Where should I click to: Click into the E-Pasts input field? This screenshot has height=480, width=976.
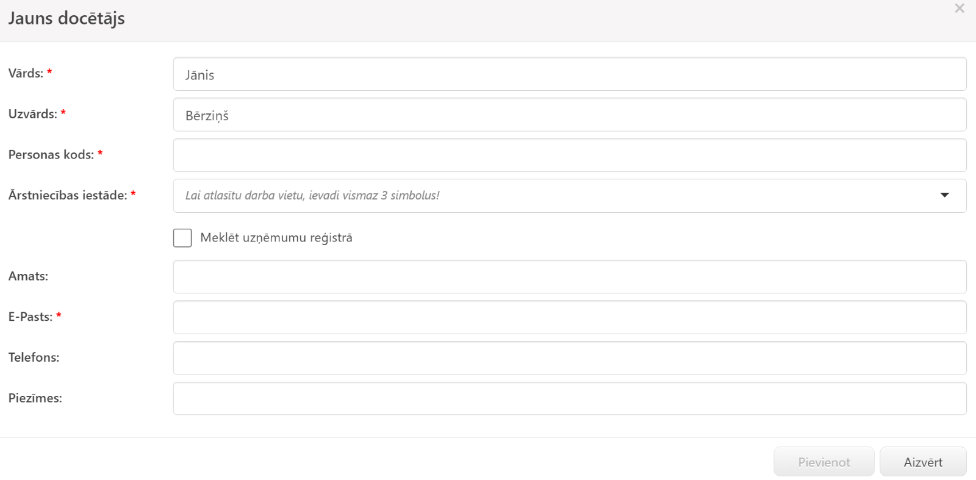tap(570, 317)
